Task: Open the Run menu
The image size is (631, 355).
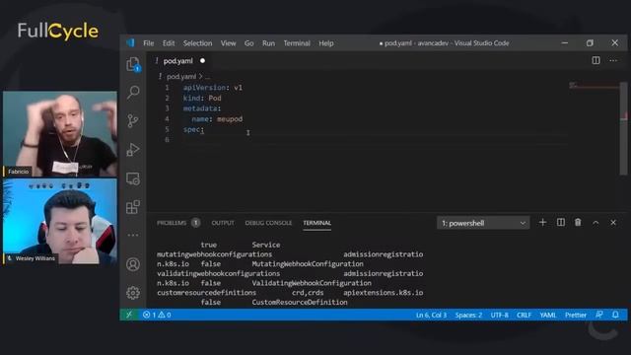Action: (x=268, y=43)
